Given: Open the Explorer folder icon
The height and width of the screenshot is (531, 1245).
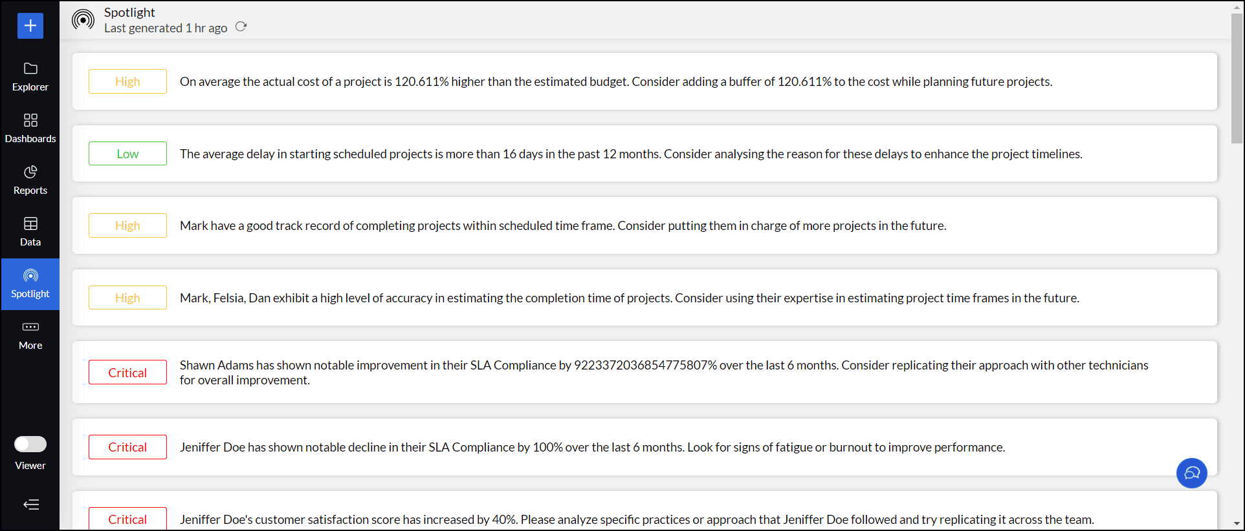Looking at the screenshot, I should click(x=30, y=68).
